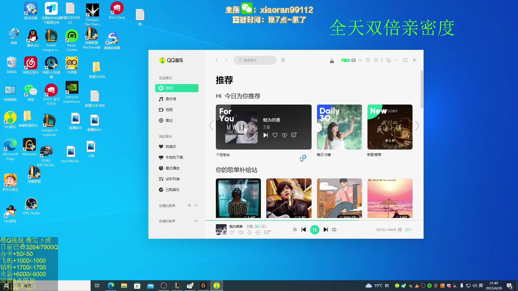Open 音乐馆 in the sidebar
518x291 pixels.
tap(171, 99)
